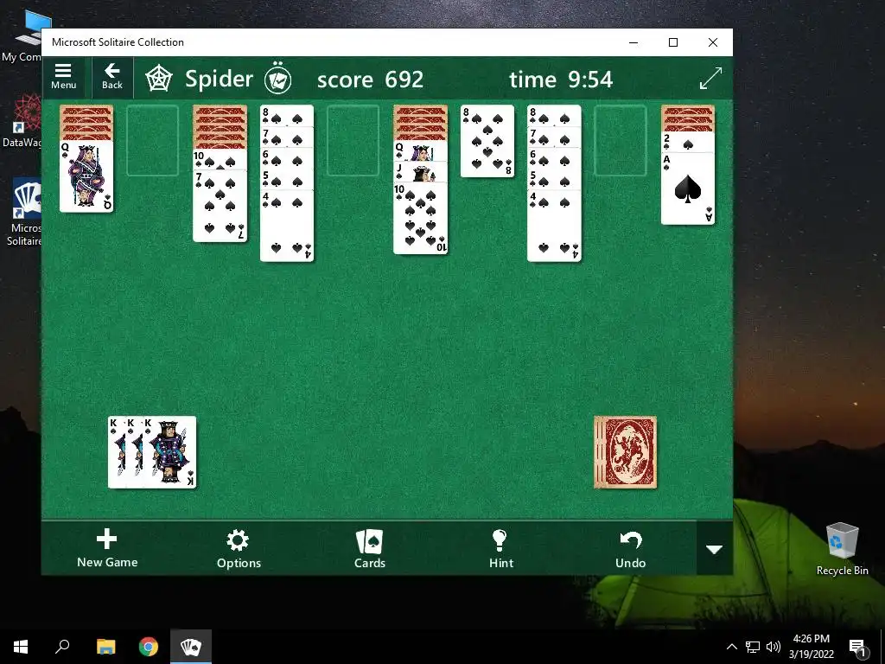Image resolution: width=885 pixels, height=664 pixels.
Task: Deal from the stock pile deck
Action: (626, 451)
